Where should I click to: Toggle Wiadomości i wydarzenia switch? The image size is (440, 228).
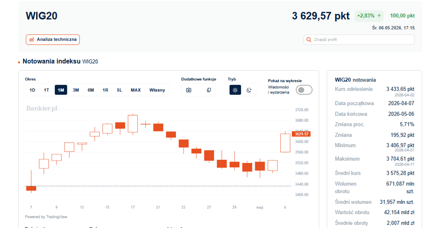[304, 90]
